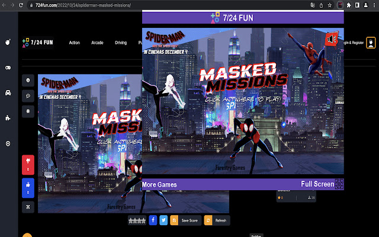Start the Masked Missions game in popup
The image size is (379, 237).
coord(243,101)
